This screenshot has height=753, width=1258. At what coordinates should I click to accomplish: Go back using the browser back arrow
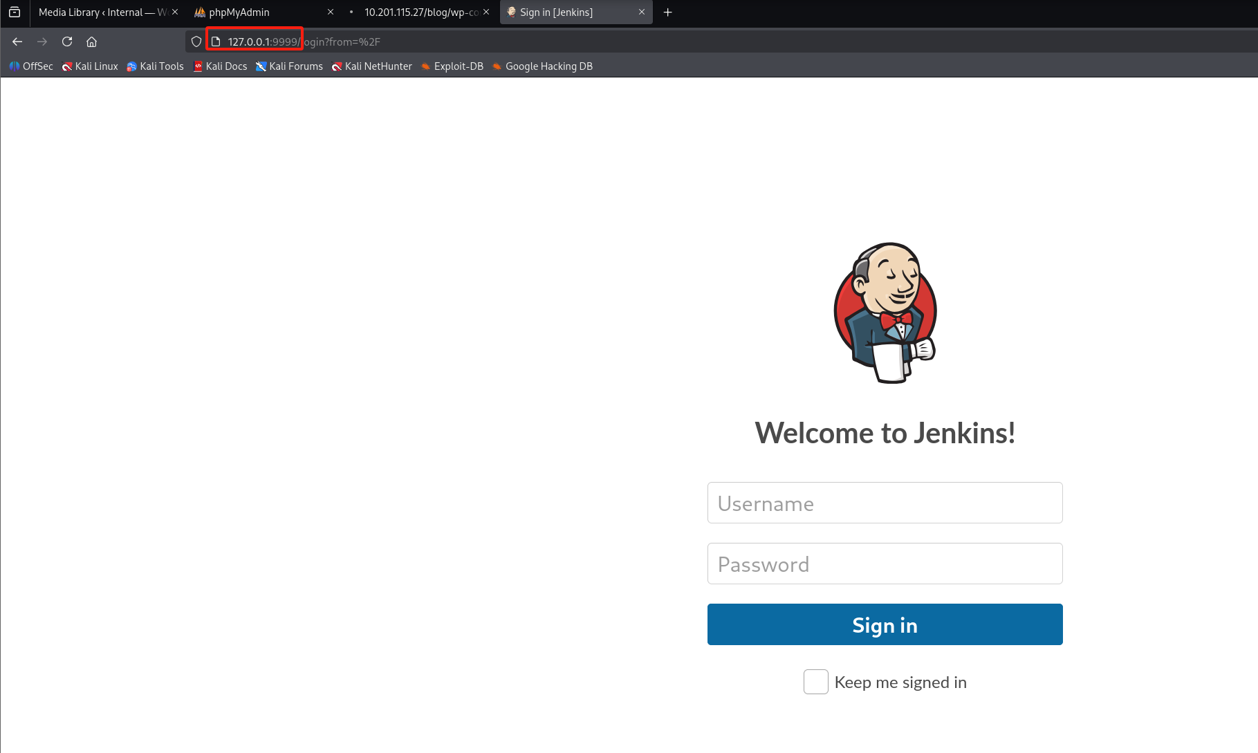17,41
